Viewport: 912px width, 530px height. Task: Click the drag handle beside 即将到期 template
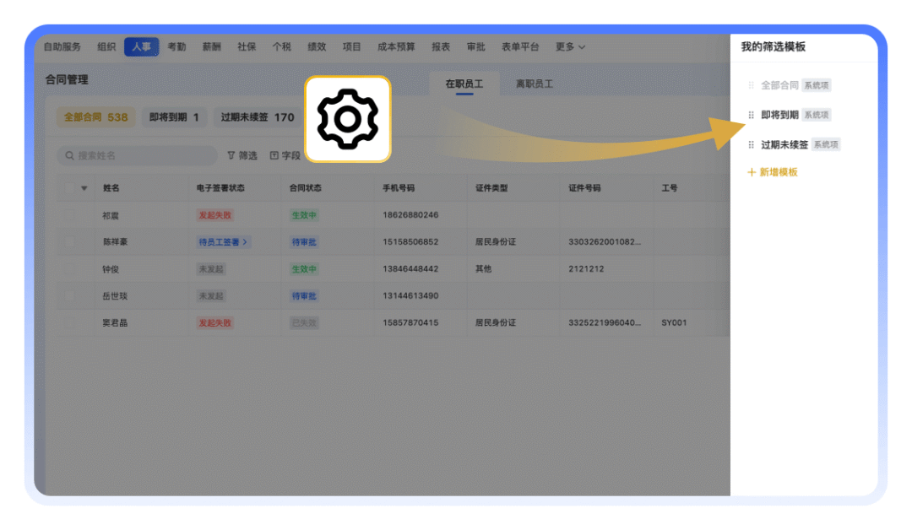coord(751,115)
